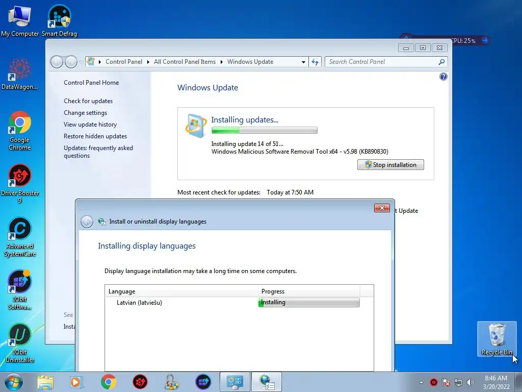
Task: Click All Control Panel Items breadcrumb
Action: (x=185, y=62)
